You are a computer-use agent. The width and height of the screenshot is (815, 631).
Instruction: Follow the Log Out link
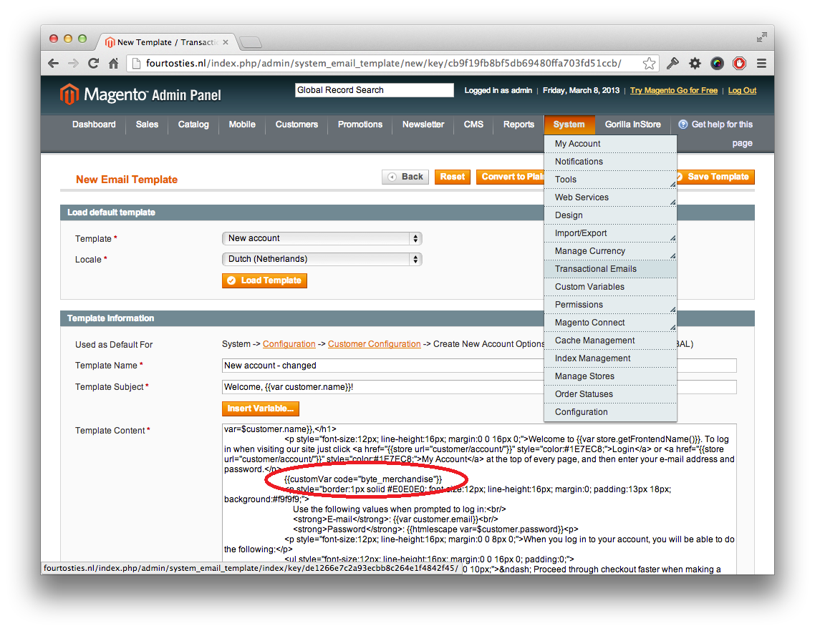[x=742, y=91]
